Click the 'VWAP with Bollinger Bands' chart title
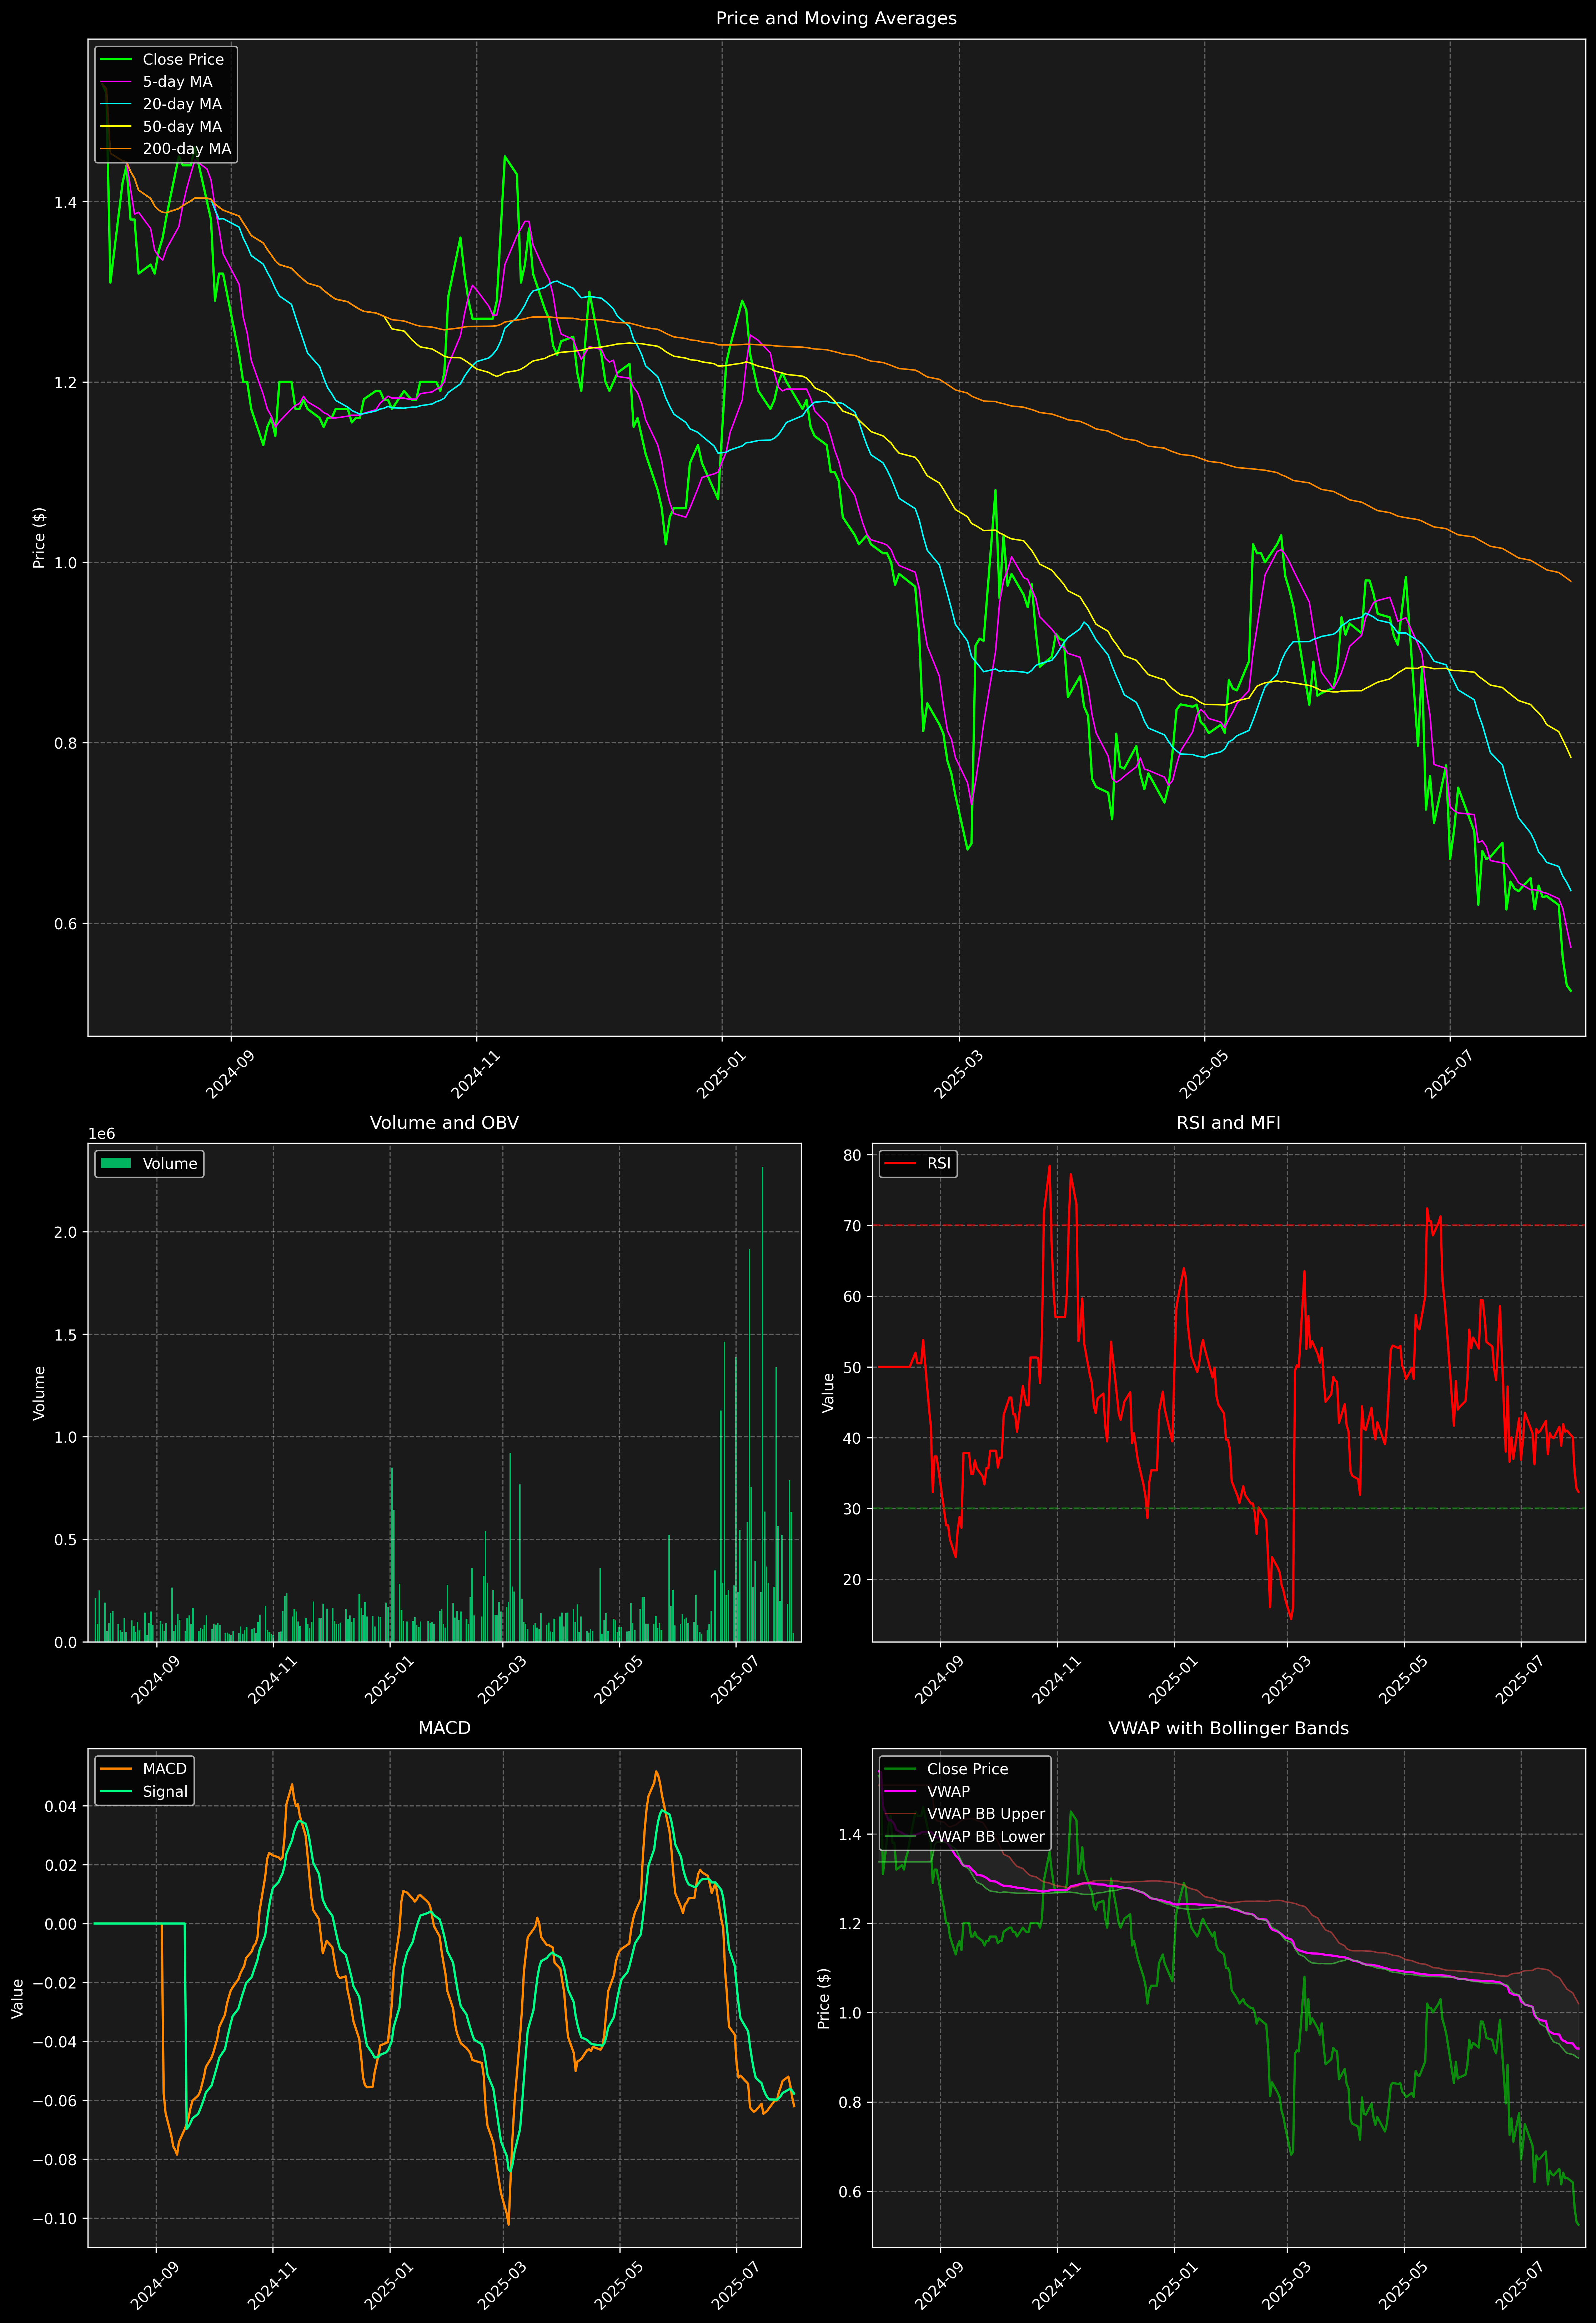The height and width of the screenshot is (2323, 1596). point(1228,1728)
